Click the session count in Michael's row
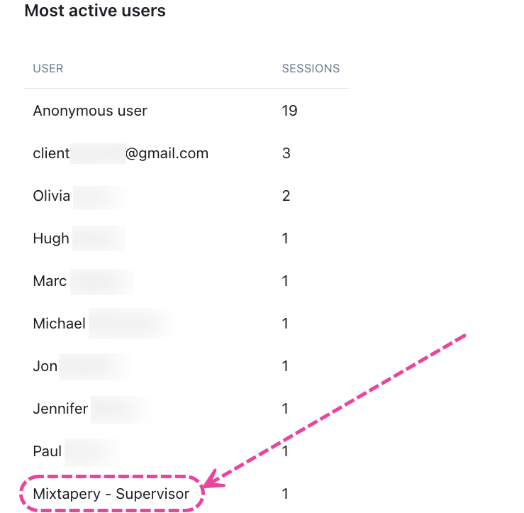Viewport: 524px width, 513px height. coord(285,324)
